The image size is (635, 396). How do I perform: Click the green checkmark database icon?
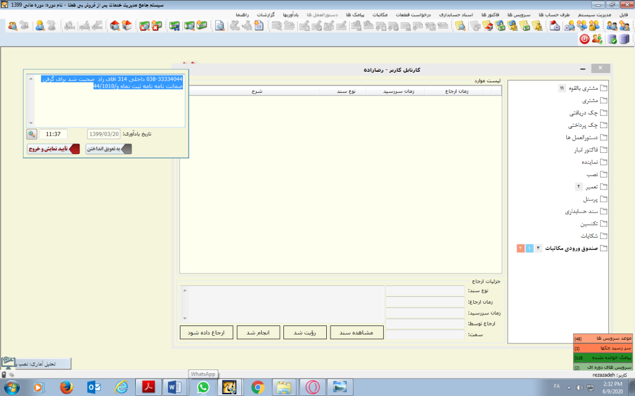click(611, 39)
